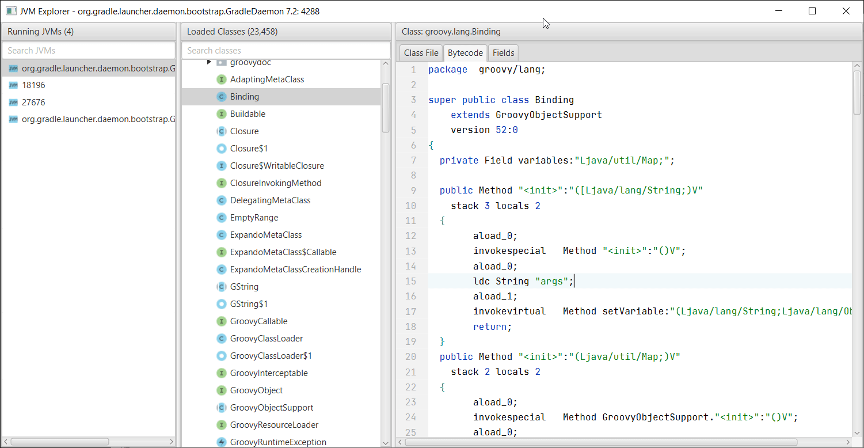Select the GroovyInterceptable class

tap(281, 373)
